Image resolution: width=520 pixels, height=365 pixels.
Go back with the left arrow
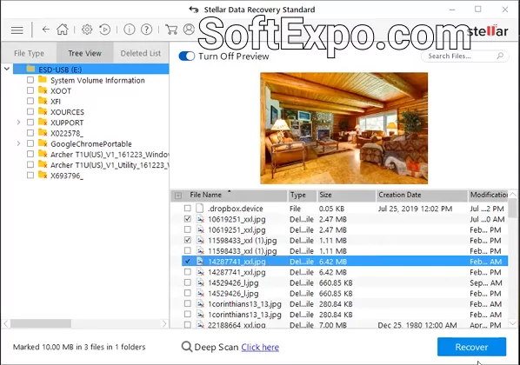(x=46, y=30)
